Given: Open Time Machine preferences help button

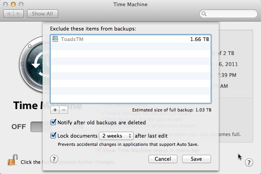Looking at the screenshot, I should tap(249, 163).
